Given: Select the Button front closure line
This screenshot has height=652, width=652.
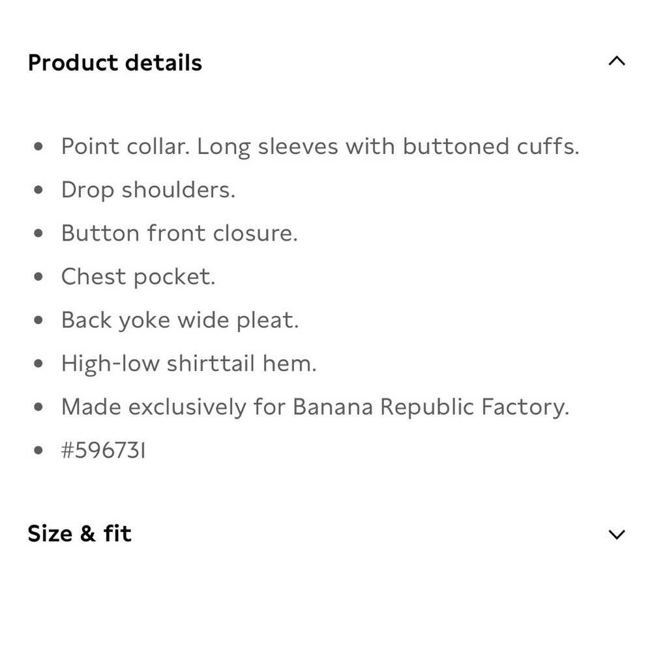Looking at the screenshot, I should tap(180, 233).
